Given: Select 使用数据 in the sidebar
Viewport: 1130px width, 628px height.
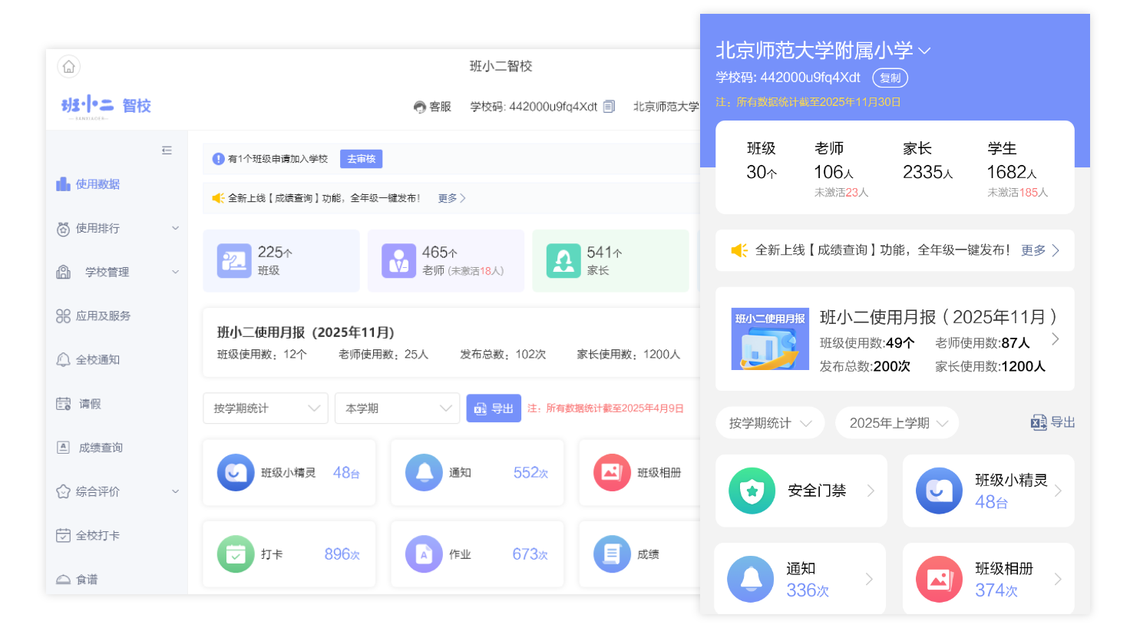Looking at the screenshot, I should (x=97, y=184).
